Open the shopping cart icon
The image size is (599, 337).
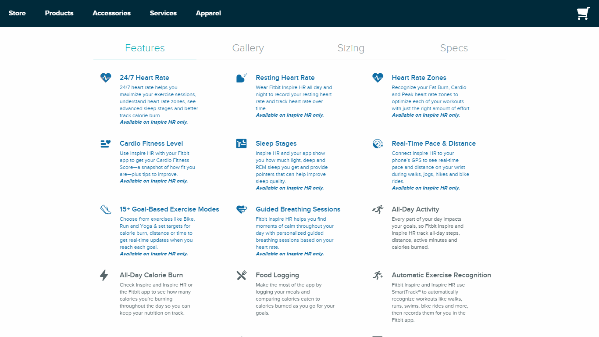(583, 14)
